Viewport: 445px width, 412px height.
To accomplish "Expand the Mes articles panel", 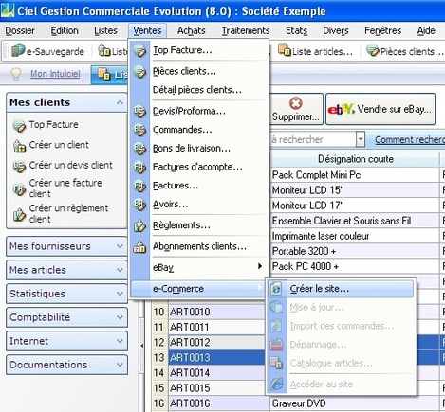I will click(120, 270).
